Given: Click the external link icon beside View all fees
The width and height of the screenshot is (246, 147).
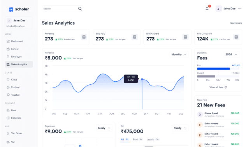Looking at the screenshot, I should point(226,87).
